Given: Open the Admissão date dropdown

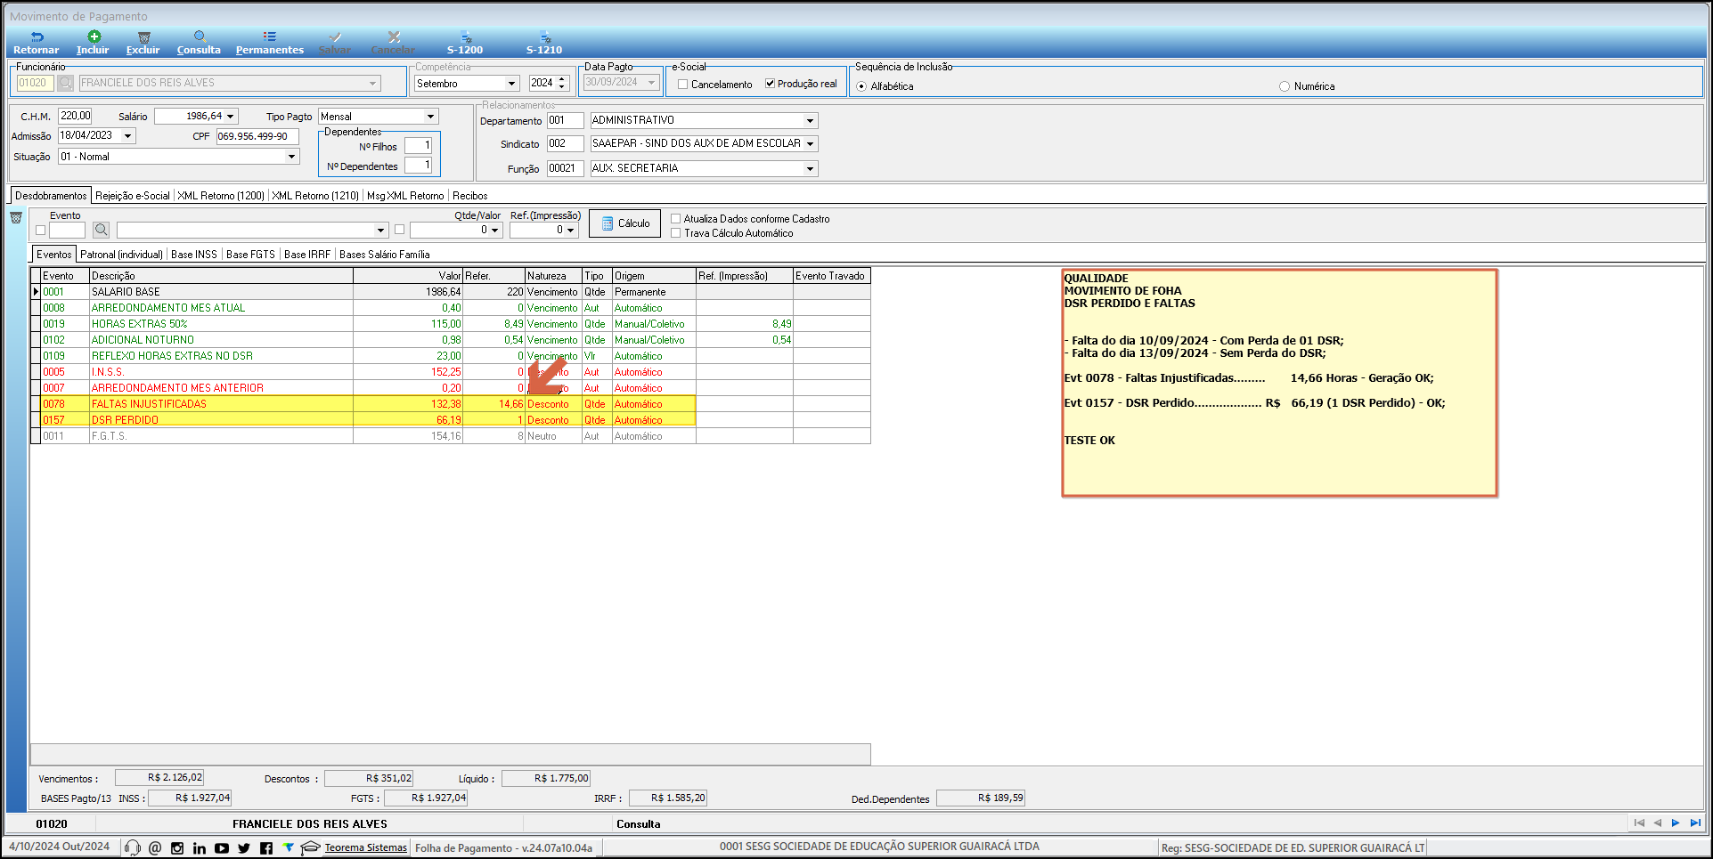Looking at the screenshot, I should (x=128, y=136).
